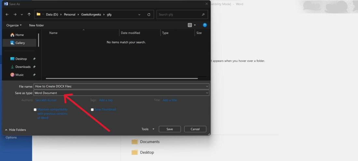
Task: Click the Word icon in dialog title
Action: (x=6, y=4)
